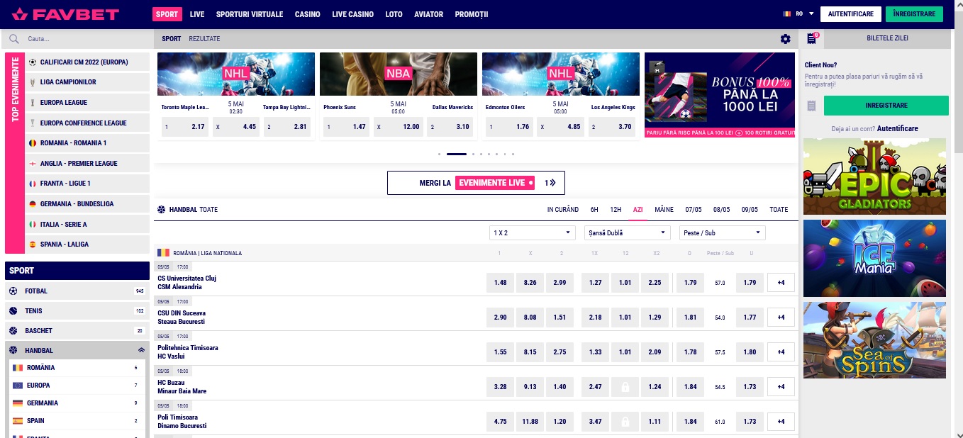Open the Peste / Sub dropdown
The width and height of the screenshot is (963, 438).
tap(723, 232)
